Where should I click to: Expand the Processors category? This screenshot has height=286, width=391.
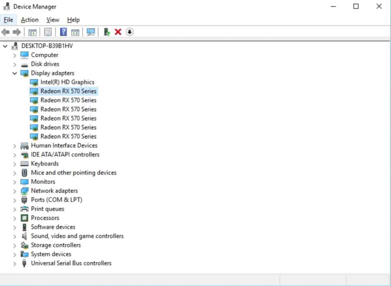tap(15, 218)
